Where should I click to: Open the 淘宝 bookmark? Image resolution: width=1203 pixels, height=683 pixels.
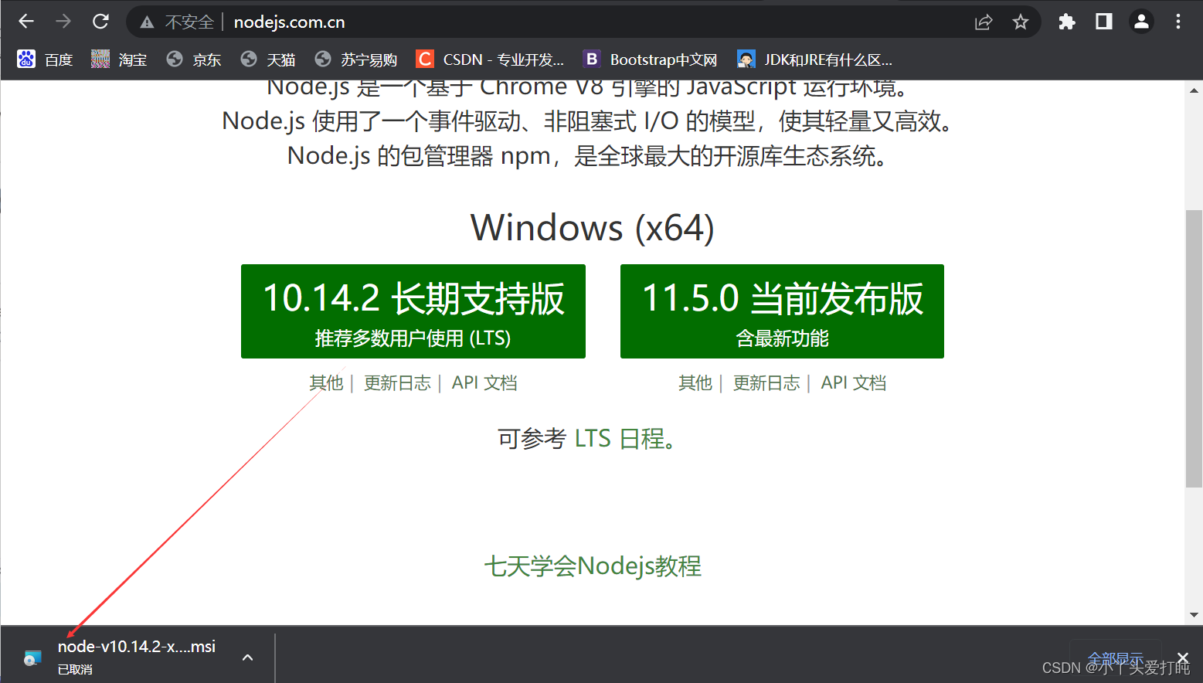click(x=119, y=59)
